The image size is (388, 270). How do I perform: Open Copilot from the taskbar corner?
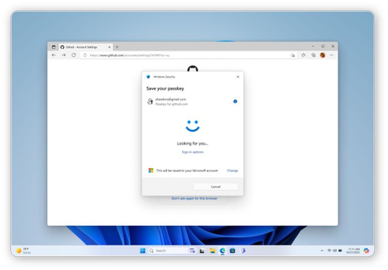tap(366, 251)
